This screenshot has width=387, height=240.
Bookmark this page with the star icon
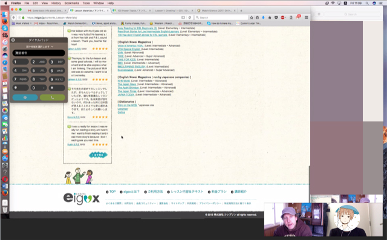[252, 18]
